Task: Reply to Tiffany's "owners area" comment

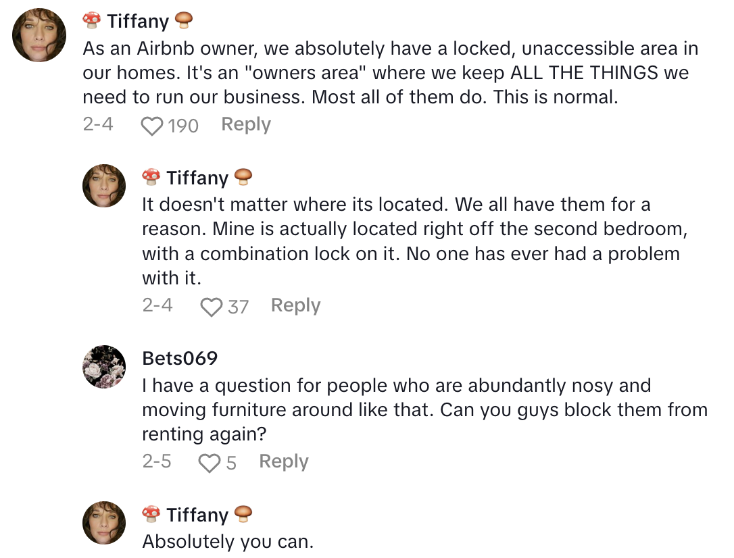Action: [x=246, y=125]
